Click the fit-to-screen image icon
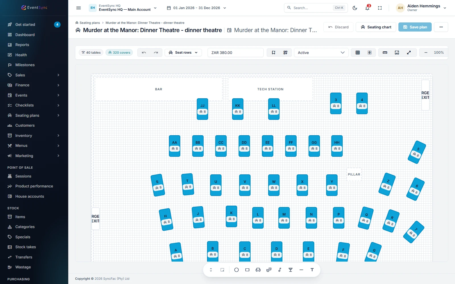This screenshot has width=455, height=284. coord(397,53)
